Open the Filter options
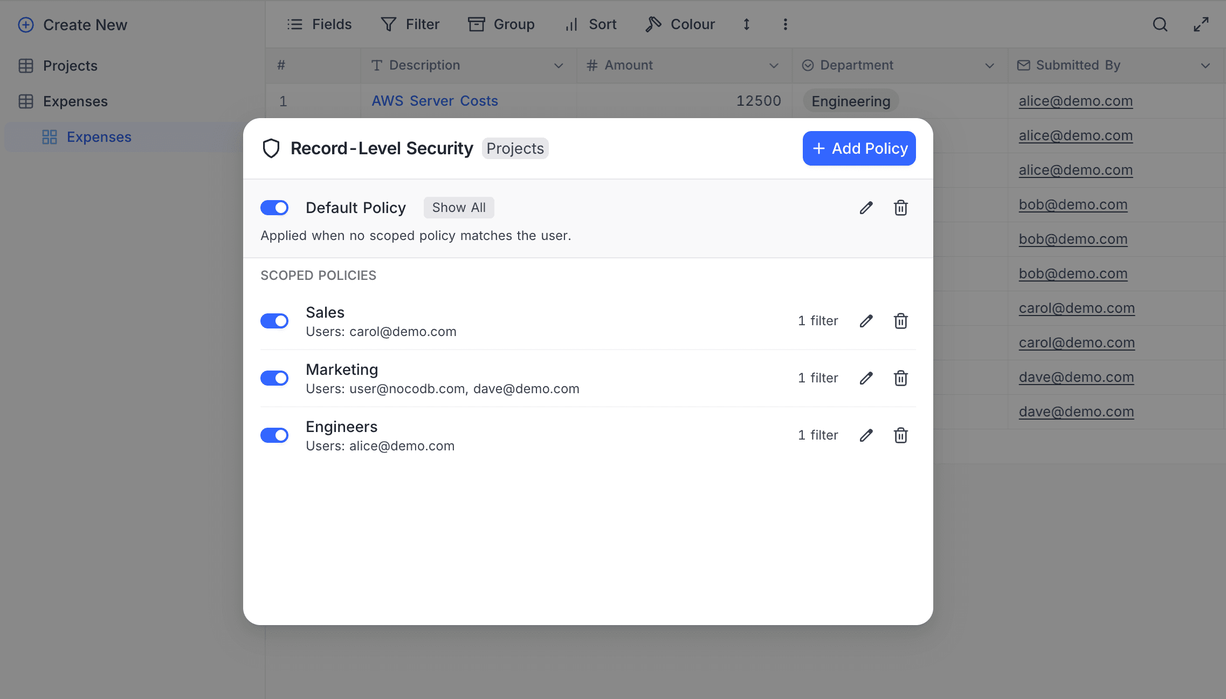 (x=388, y=24)
